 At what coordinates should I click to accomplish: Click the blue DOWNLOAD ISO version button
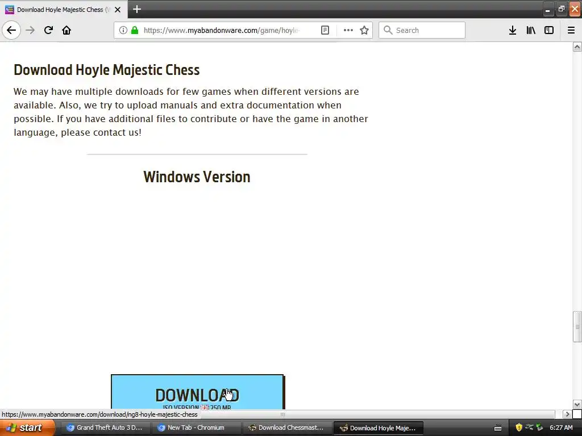click(197, 392)
